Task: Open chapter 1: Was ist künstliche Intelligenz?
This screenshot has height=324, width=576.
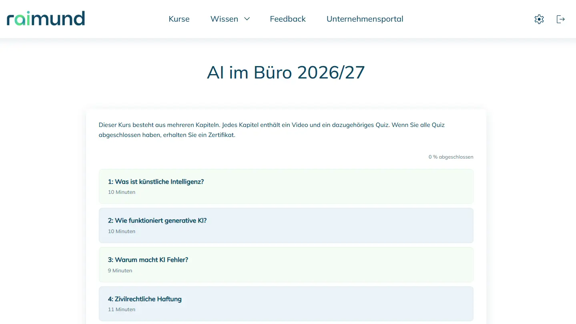Action: 286,186
